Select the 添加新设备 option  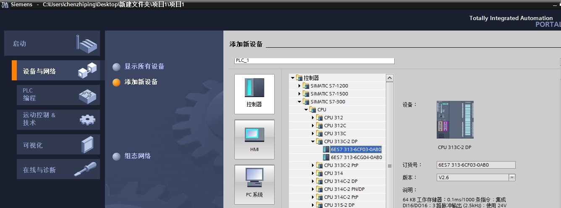pyautogui.click(x=141, y=82)
